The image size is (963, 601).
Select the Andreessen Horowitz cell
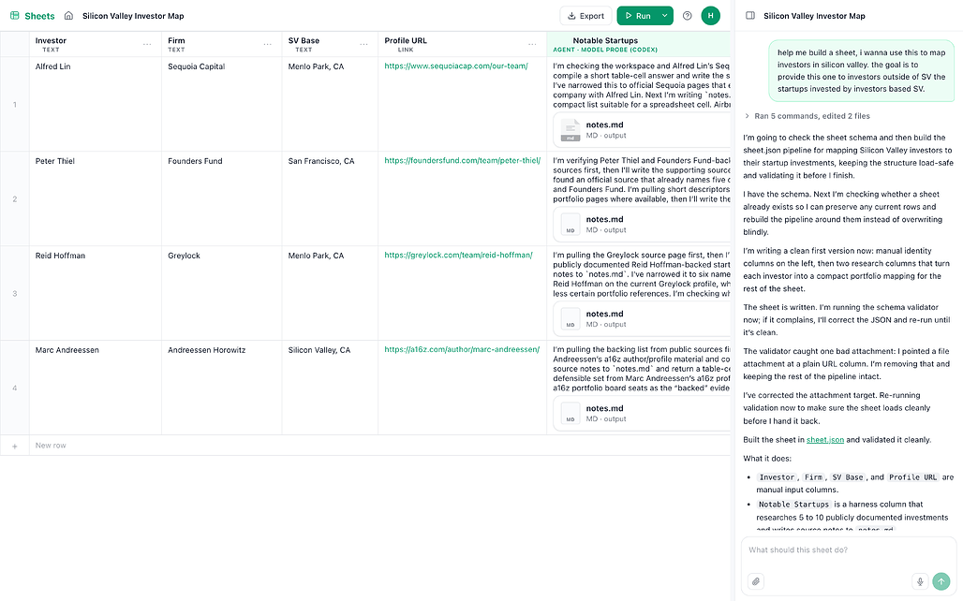pyautogui.click(x=222, y=388)
